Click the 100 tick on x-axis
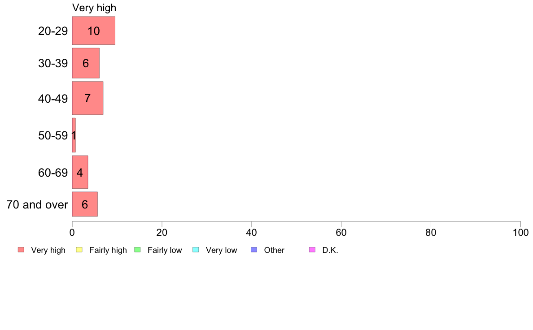 (x=520, y=232)
